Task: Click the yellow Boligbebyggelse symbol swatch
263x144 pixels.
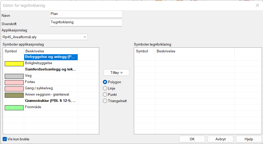Action: point(14,64)
